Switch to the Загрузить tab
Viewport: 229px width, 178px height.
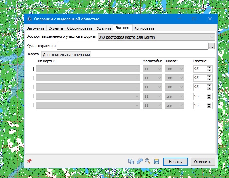click(x=36, y=28)
